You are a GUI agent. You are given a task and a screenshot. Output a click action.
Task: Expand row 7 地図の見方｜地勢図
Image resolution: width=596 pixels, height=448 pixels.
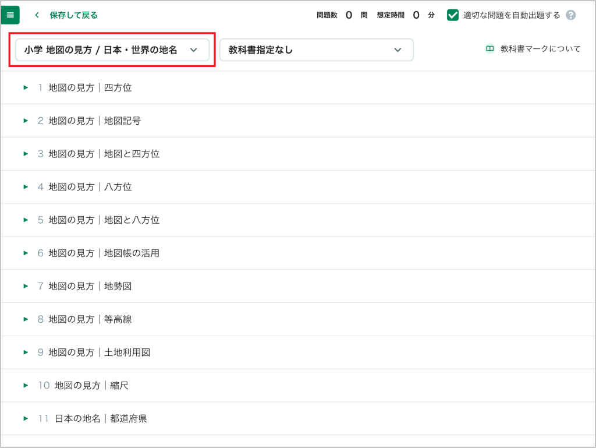click(26, 286)
